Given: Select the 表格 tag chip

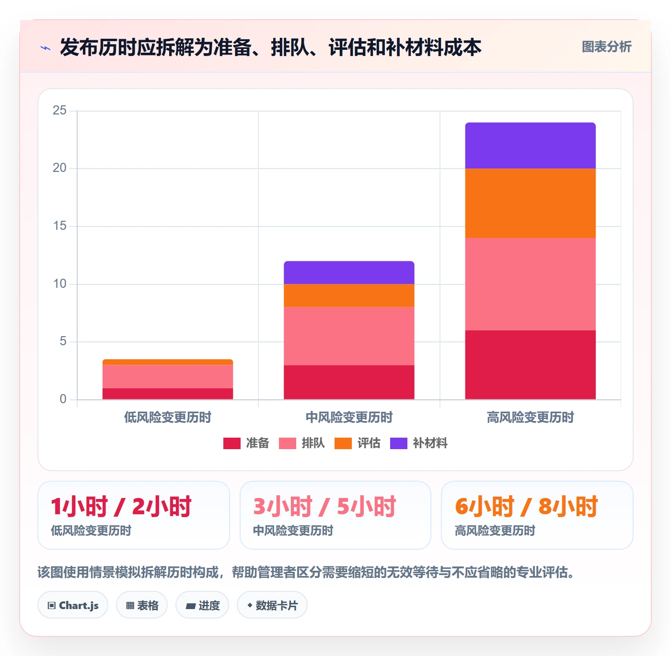Looking at the screenshot, I should pos(142,605).
